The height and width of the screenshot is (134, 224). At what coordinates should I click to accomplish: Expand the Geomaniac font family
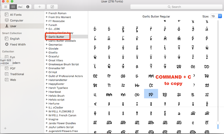coord(47,44)
